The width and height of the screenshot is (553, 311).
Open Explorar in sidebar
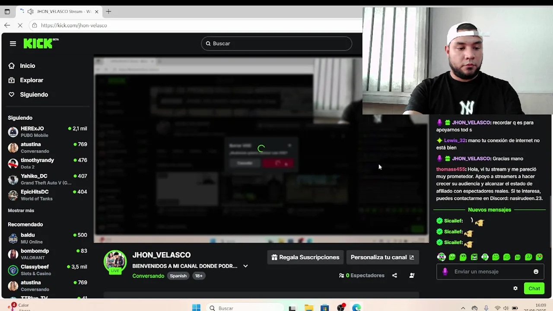click(32, 80)
